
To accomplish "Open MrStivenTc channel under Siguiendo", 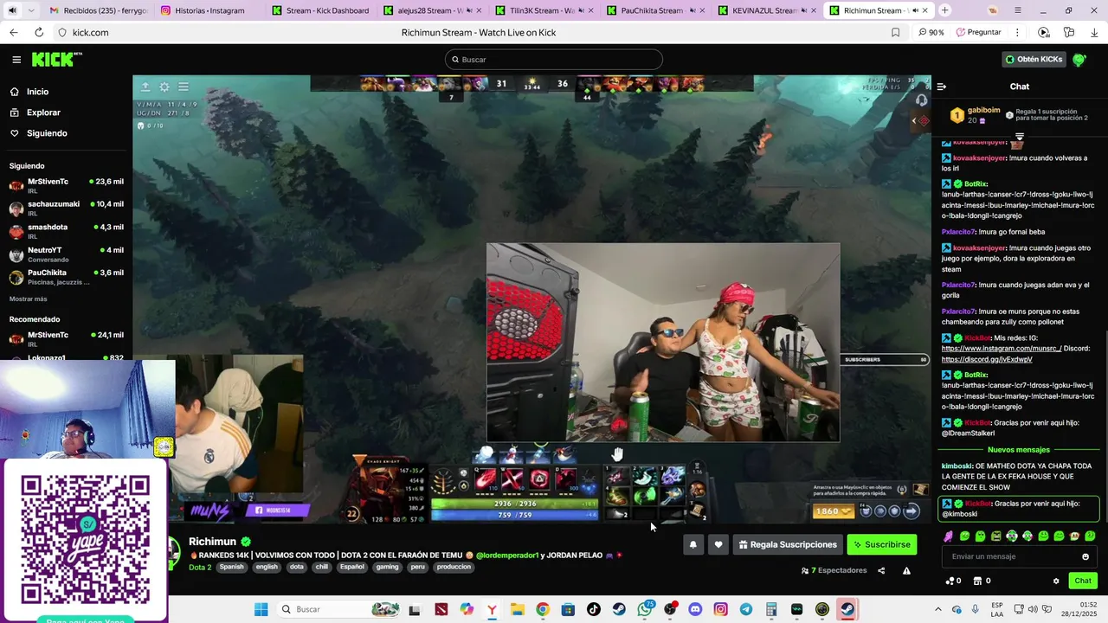I will tap(66, 184).
